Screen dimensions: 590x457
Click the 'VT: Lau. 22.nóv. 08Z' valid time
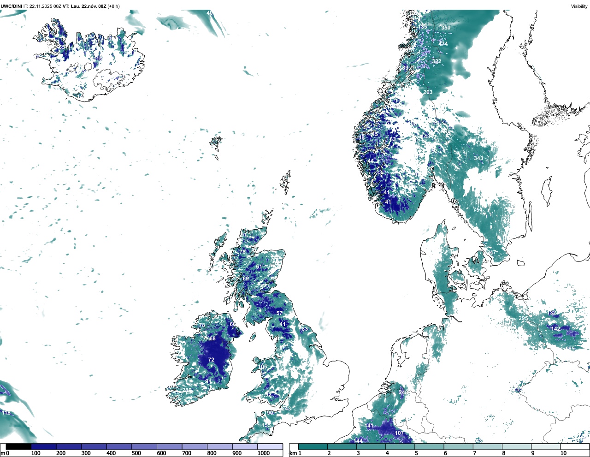(x=85, y=6)
